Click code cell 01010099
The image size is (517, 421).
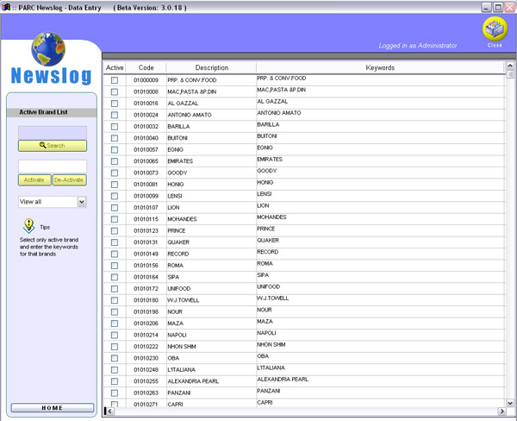point(146,196)
